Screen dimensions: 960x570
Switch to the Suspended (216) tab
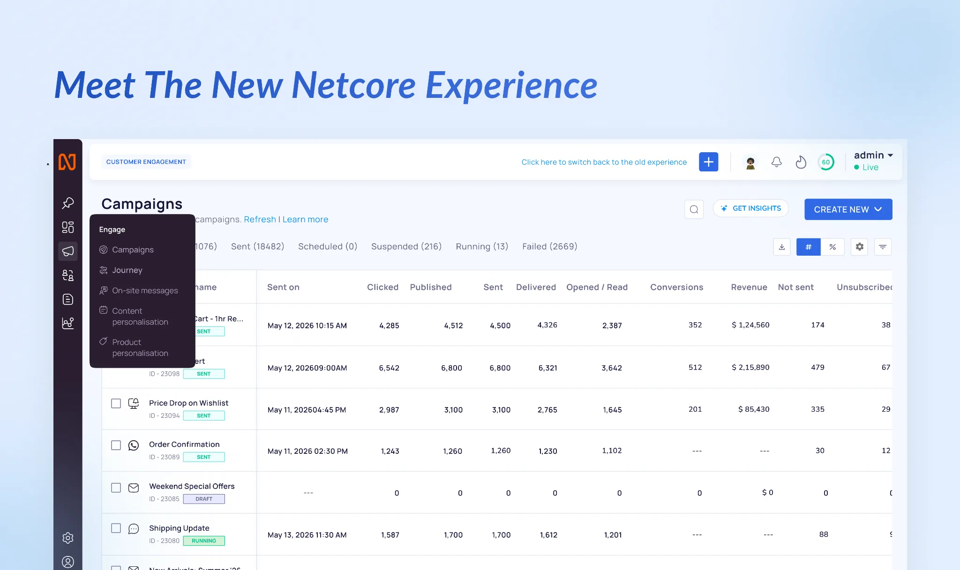(x=406, y=246)
